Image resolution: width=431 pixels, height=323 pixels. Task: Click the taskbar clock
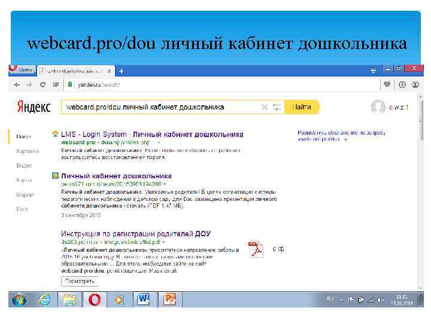tap(402, 300)
